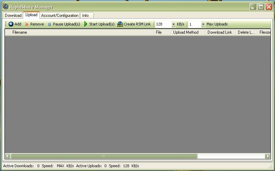Click the Max Uploads value field showing 1
The width and height of the screenshot is (275, 171).
pyautogui.click(x=194, y=24)
